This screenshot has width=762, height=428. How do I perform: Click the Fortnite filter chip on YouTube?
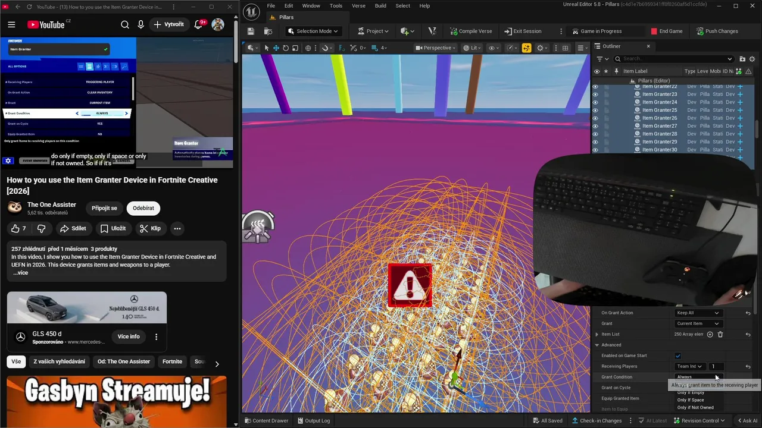[x=173, y=361]
